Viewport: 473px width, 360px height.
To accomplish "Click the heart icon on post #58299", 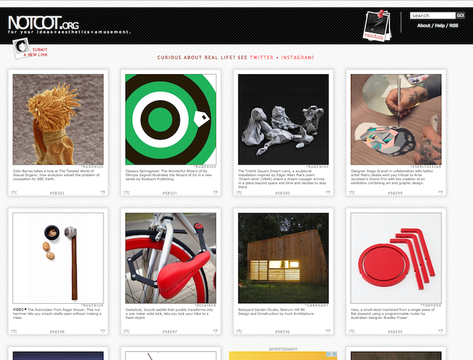I will coord(440,192).
